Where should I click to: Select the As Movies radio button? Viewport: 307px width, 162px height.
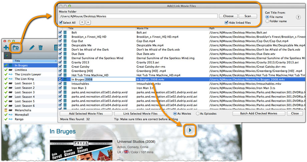tap(175, 113)
